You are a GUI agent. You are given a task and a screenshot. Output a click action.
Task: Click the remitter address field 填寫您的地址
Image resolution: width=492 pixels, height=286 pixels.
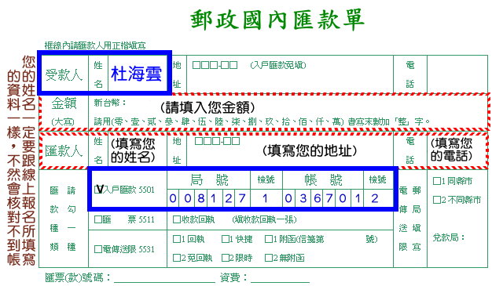pos(290,150)
